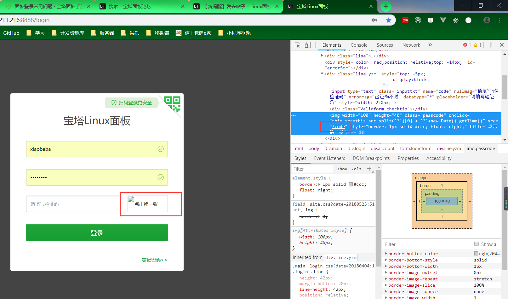Switch to the Console tab
The height and width of the screenshot is (299, 508).
pos(359,45)
